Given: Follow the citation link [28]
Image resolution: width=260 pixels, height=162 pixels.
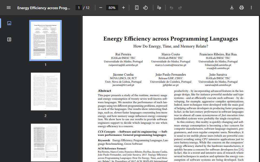Looking at the screenshot, I should [241, 149].
